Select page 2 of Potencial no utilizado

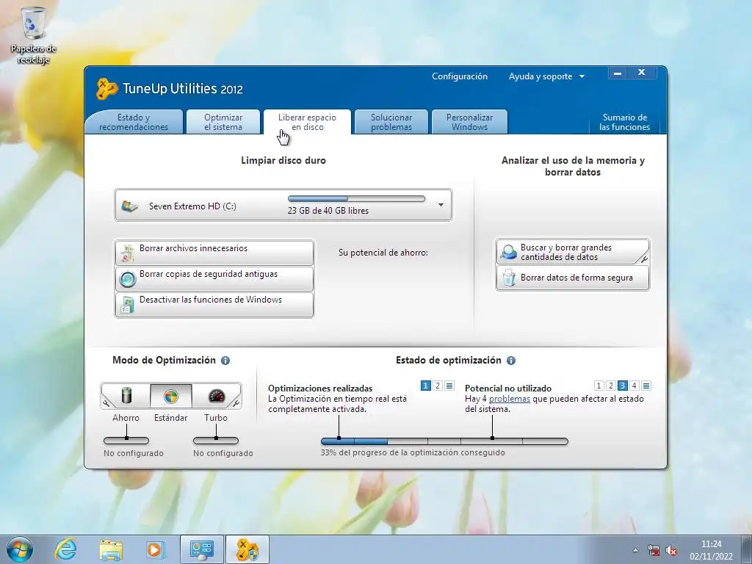[x=610, y=386]
